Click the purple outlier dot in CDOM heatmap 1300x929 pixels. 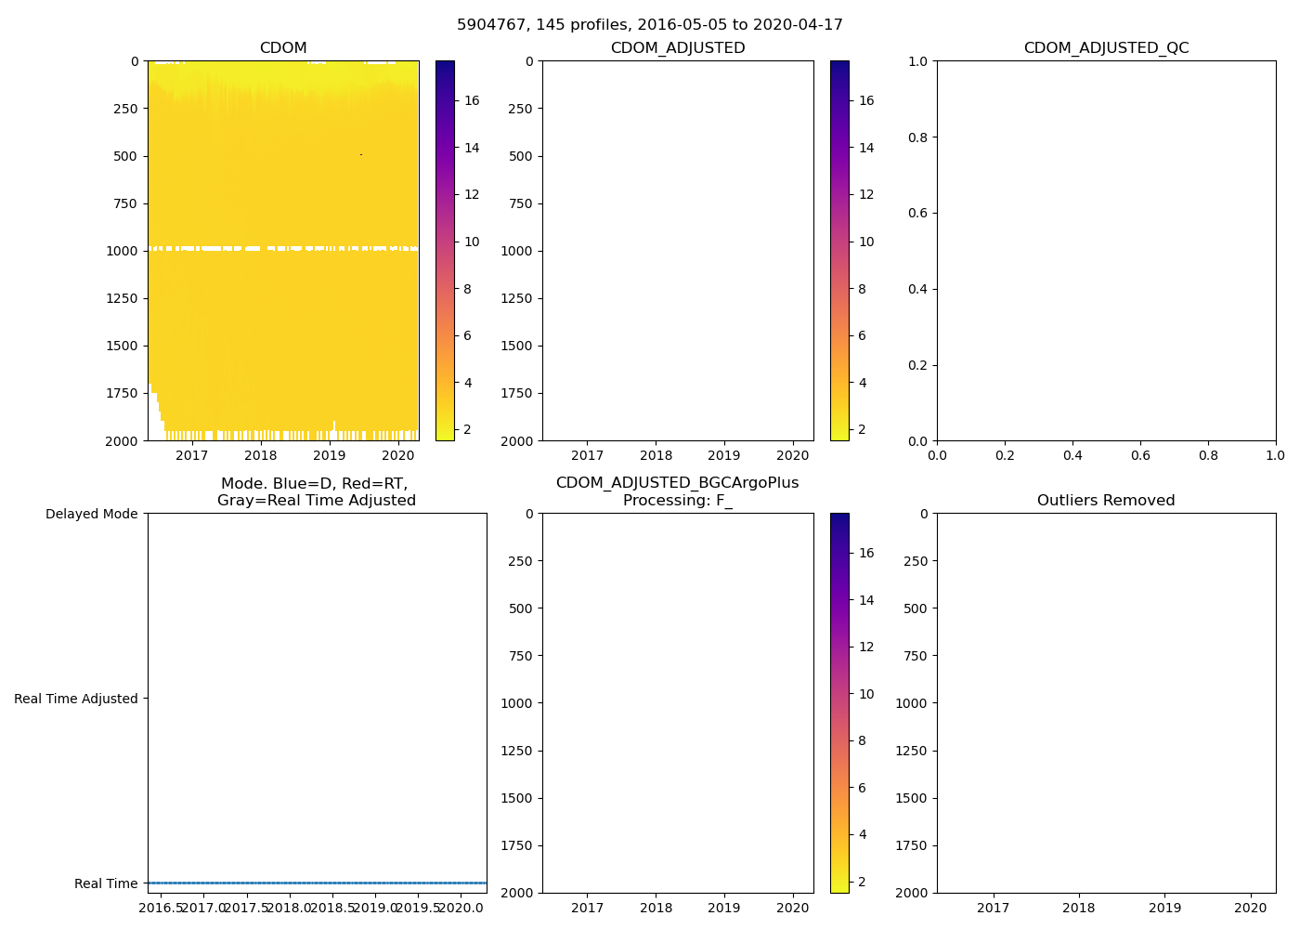click(x=361, y=154)
